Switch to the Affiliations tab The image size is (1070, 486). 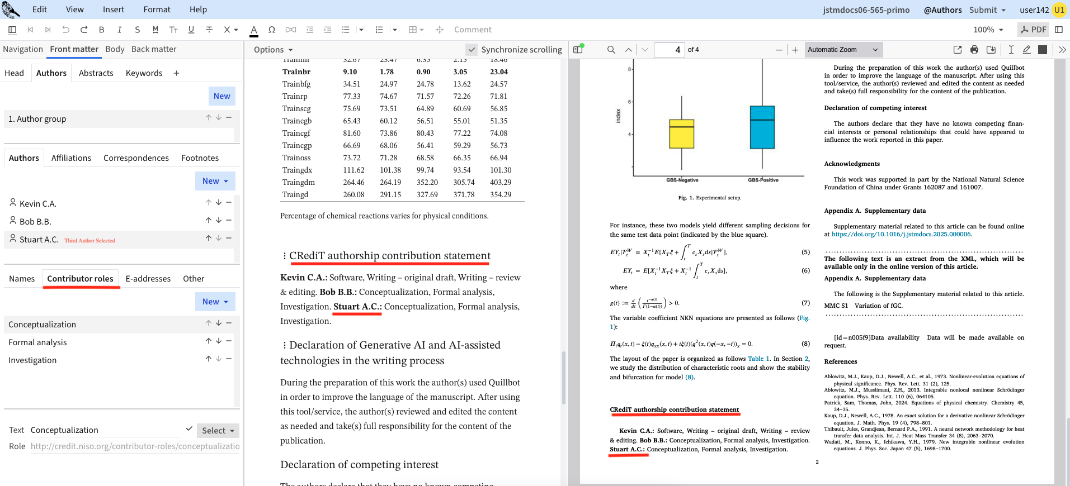pyautogui.click(x=71, y=158)
